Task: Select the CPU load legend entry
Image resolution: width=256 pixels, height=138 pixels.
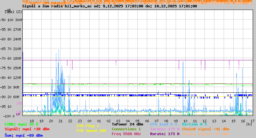Action: click(x=164, y=124)
